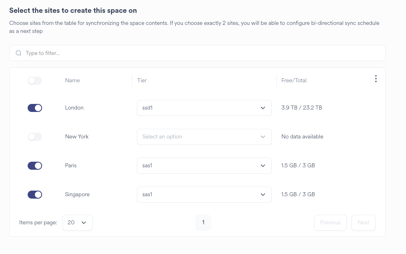
Task: Click the Previous page button
Action: (330, 223)
